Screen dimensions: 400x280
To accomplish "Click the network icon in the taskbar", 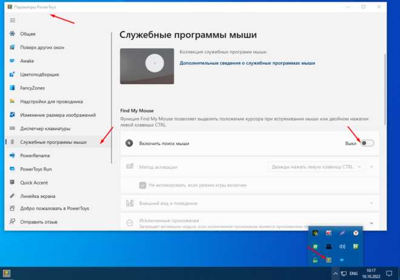I will (x=344, y=273).
